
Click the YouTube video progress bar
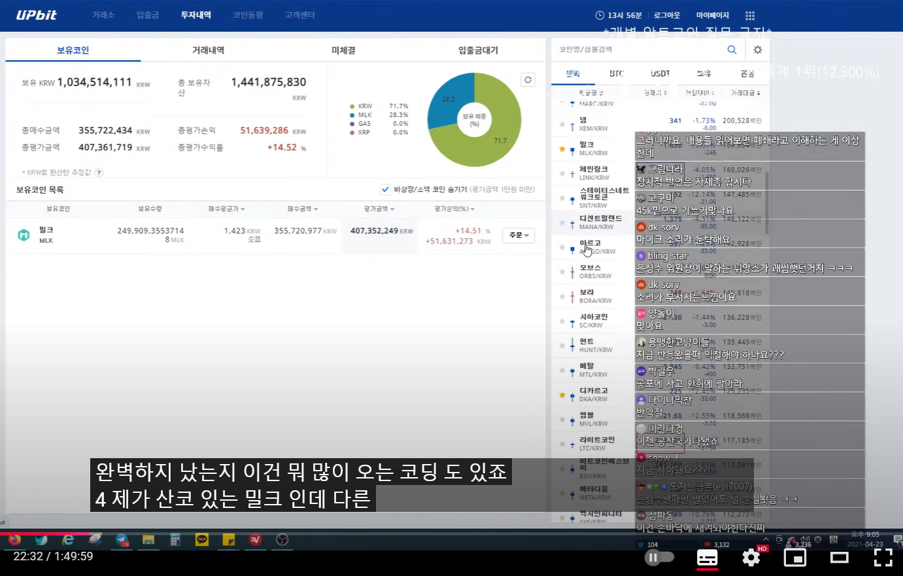pos(451,535)
